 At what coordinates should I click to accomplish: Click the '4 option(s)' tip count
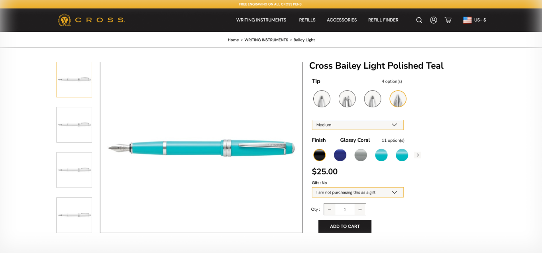392,81
